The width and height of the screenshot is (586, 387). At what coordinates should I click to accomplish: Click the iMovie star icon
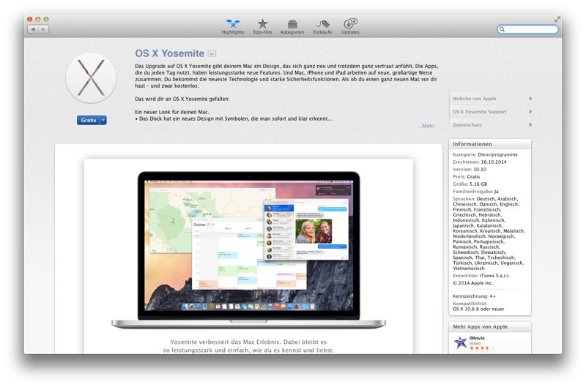pos(460,342)
